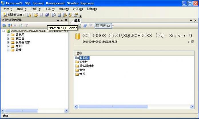Expand the 服务器对象 node in the tree
The height and width of the screenshot is (119, 199).
click(x=8, y=42)
